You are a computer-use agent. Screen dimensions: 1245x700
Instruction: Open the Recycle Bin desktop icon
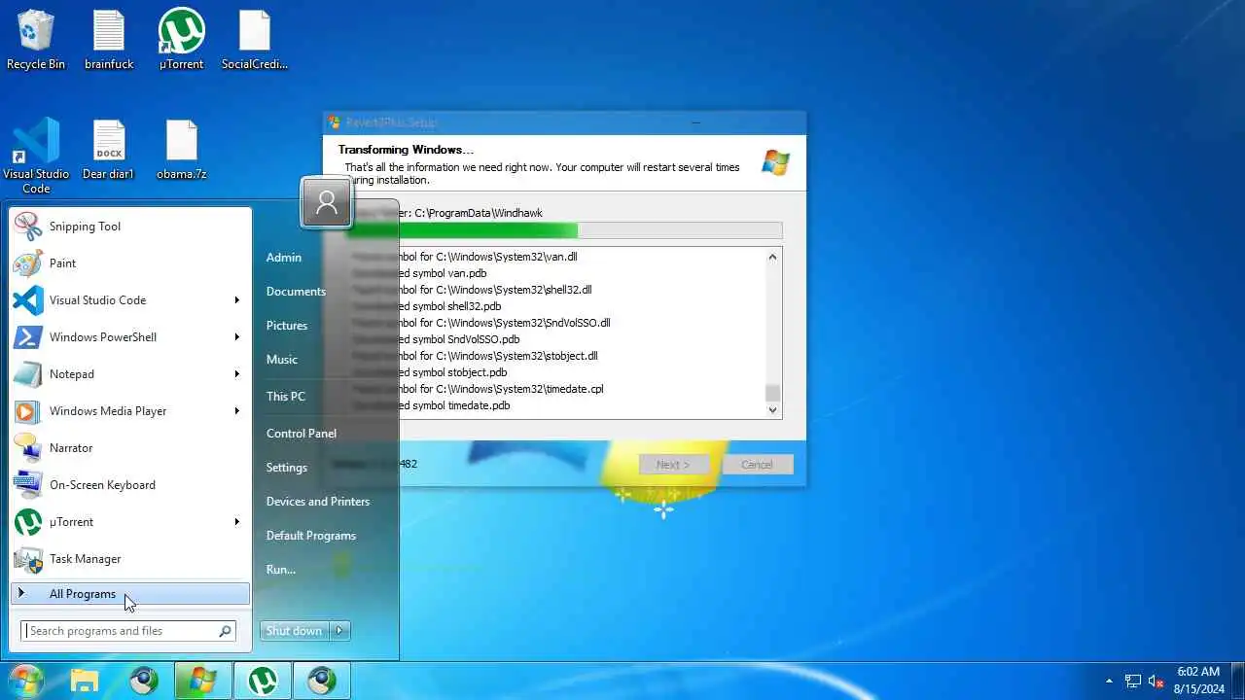click(36, 40)
